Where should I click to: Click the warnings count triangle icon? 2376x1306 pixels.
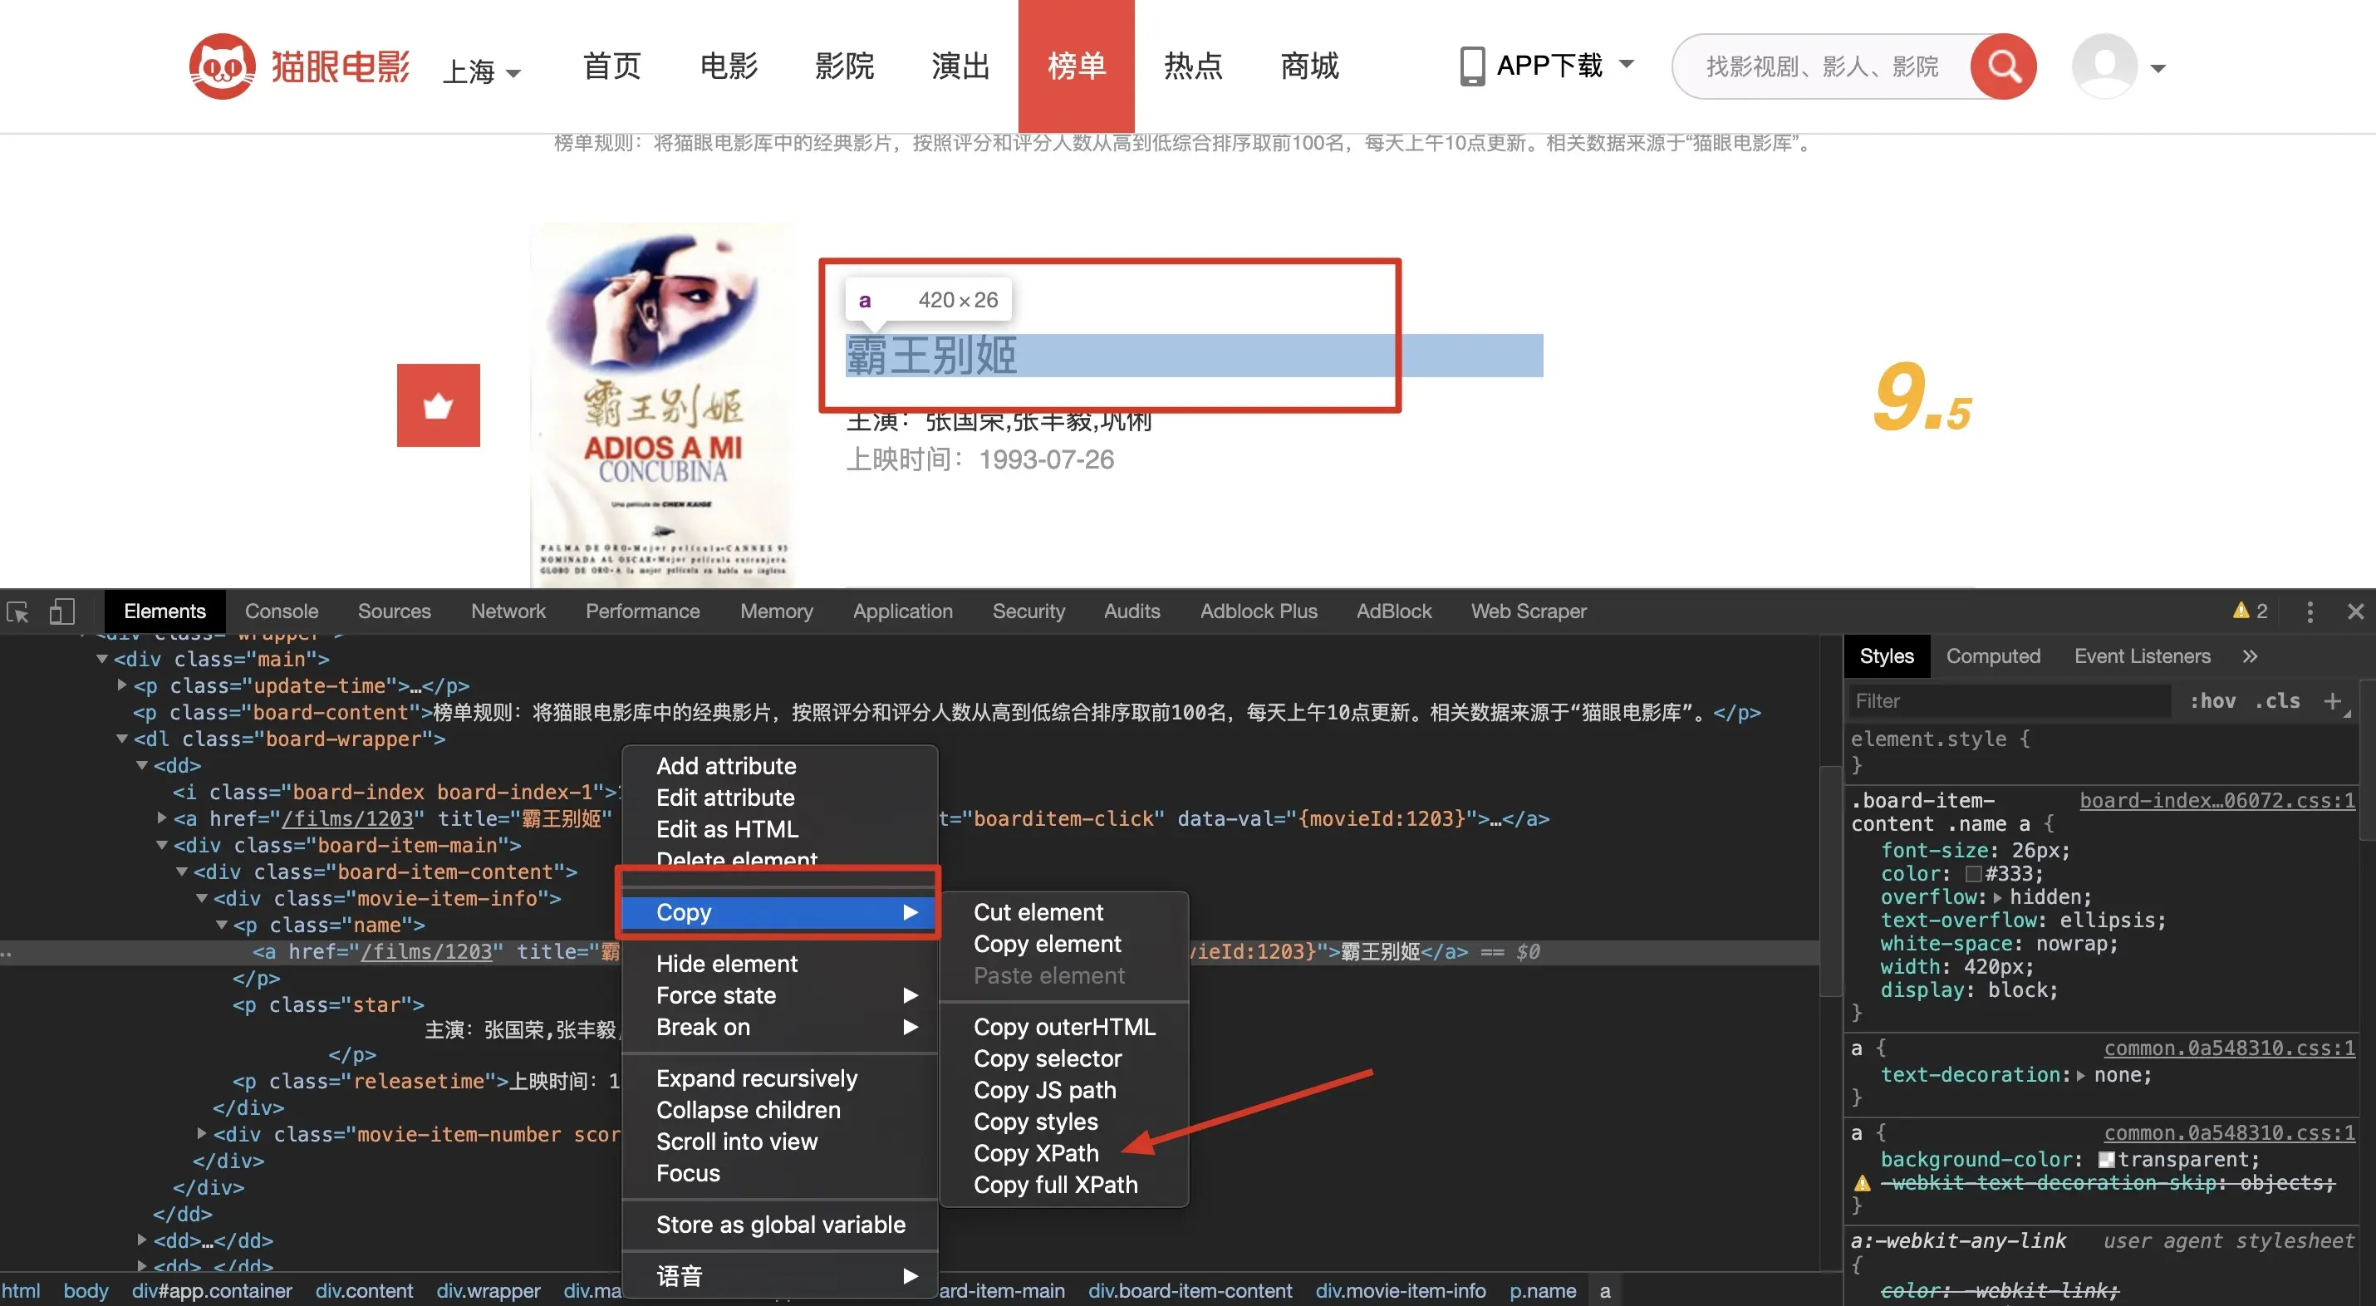coord(2241,611)
